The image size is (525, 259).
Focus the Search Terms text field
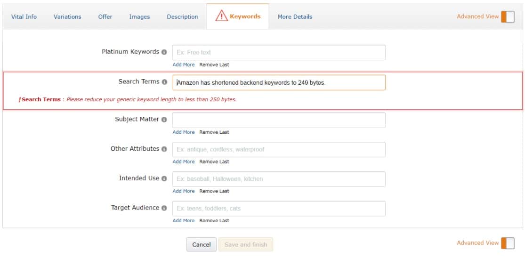click(279, 82)
